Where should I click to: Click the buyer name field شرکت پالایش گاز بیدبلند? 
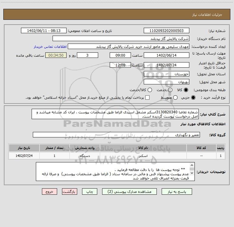pyautogui.click(x=121, y=38)
